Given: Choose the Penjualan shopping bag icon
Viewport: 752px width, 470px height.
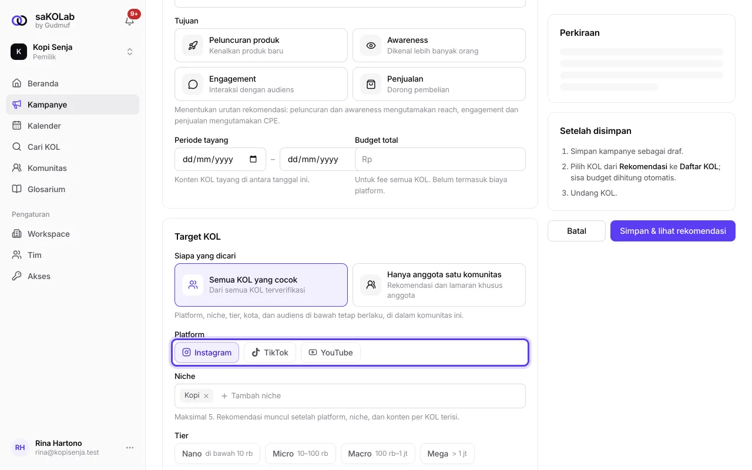Looking at the screenshot, I should click(371, 84).
